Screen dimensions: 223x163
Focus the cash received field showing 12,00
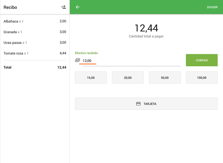[x=130, y=61]
